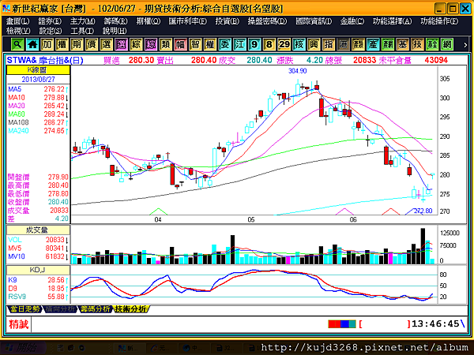Click the cyan 核 toolbar icon

[299, 45]
